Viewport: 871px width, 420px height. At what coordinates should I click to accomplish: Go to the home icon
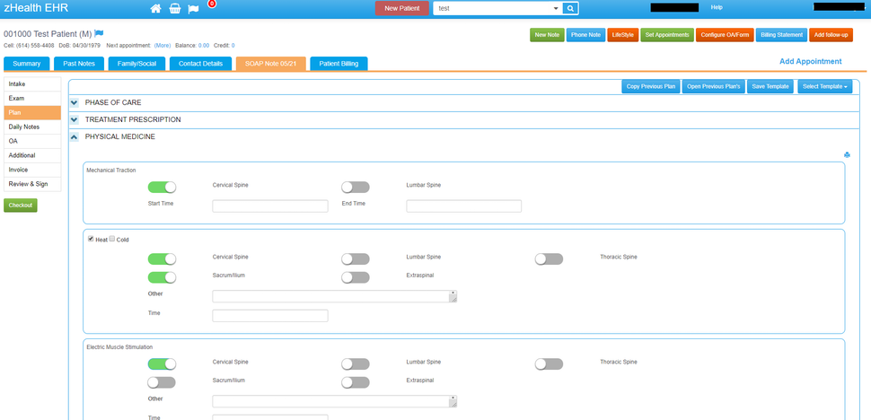pos(156,8)
